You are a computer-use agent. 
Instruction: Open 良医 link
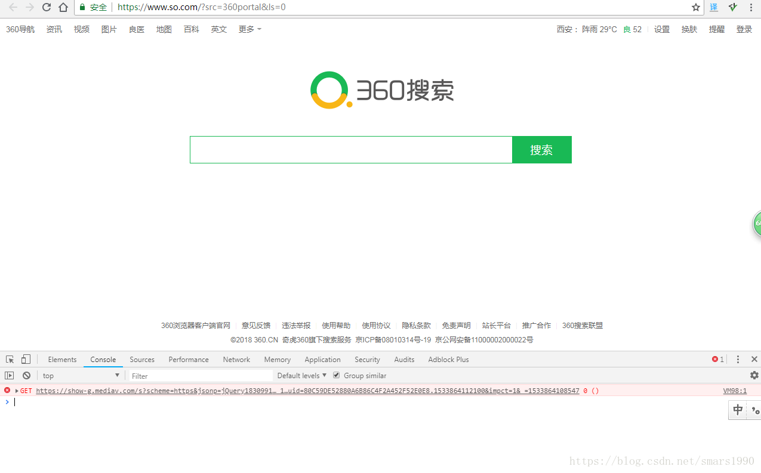coord(137,29)
